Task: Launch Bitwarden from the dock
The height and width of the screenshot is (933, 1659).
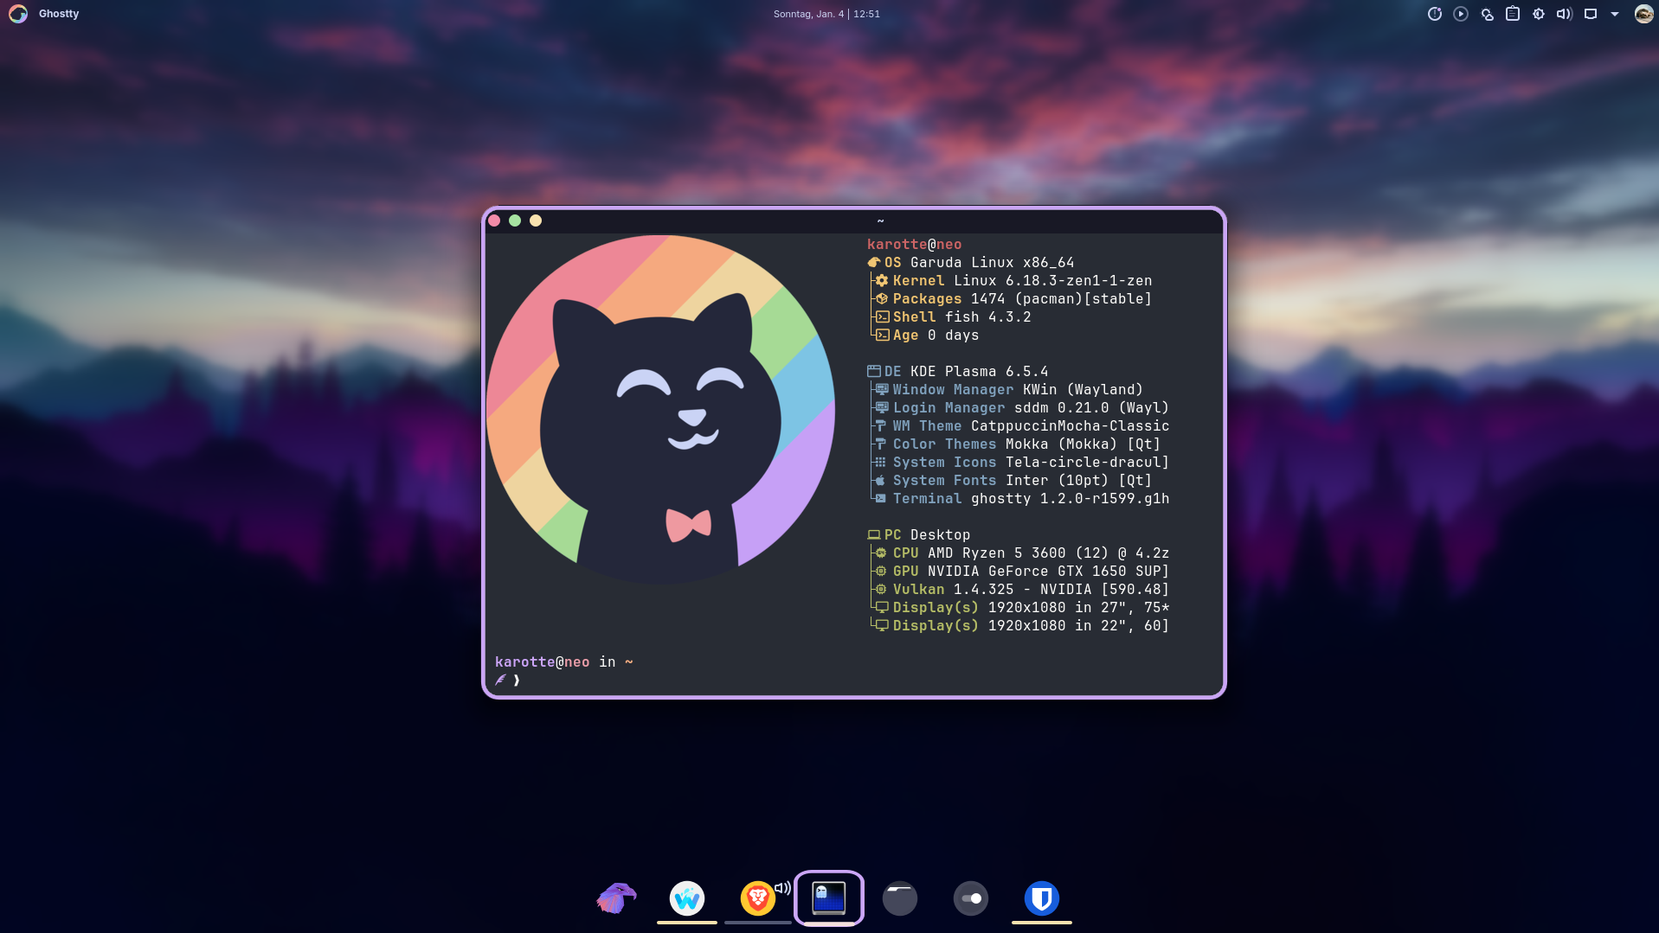Action: [x=1041, y=898]
